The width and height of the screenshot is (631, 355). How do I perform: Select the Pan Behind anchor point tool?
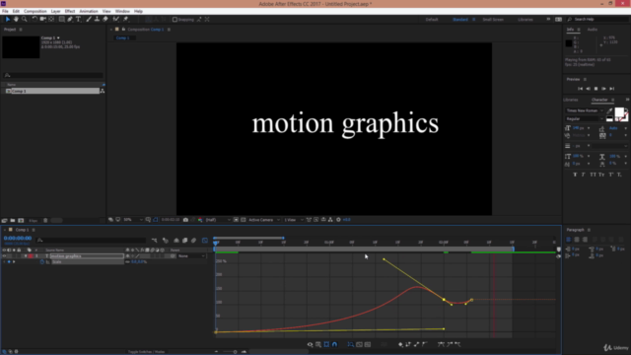pos(51,20)
